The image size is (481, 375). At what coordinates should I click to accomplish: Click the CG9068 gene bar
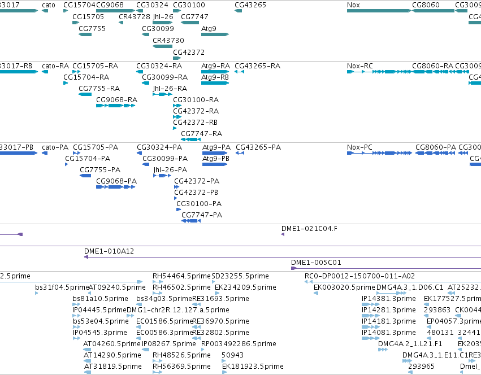point(116,11)
